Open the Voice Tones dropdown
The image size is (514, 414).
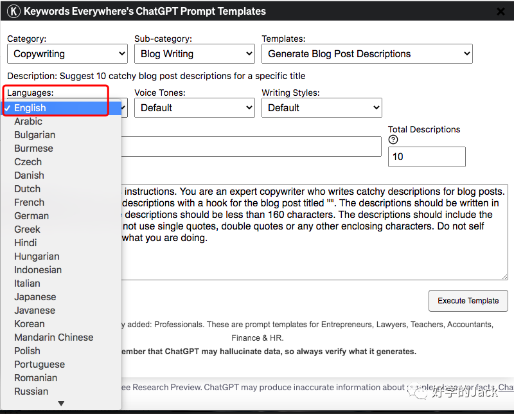[195, 107]
